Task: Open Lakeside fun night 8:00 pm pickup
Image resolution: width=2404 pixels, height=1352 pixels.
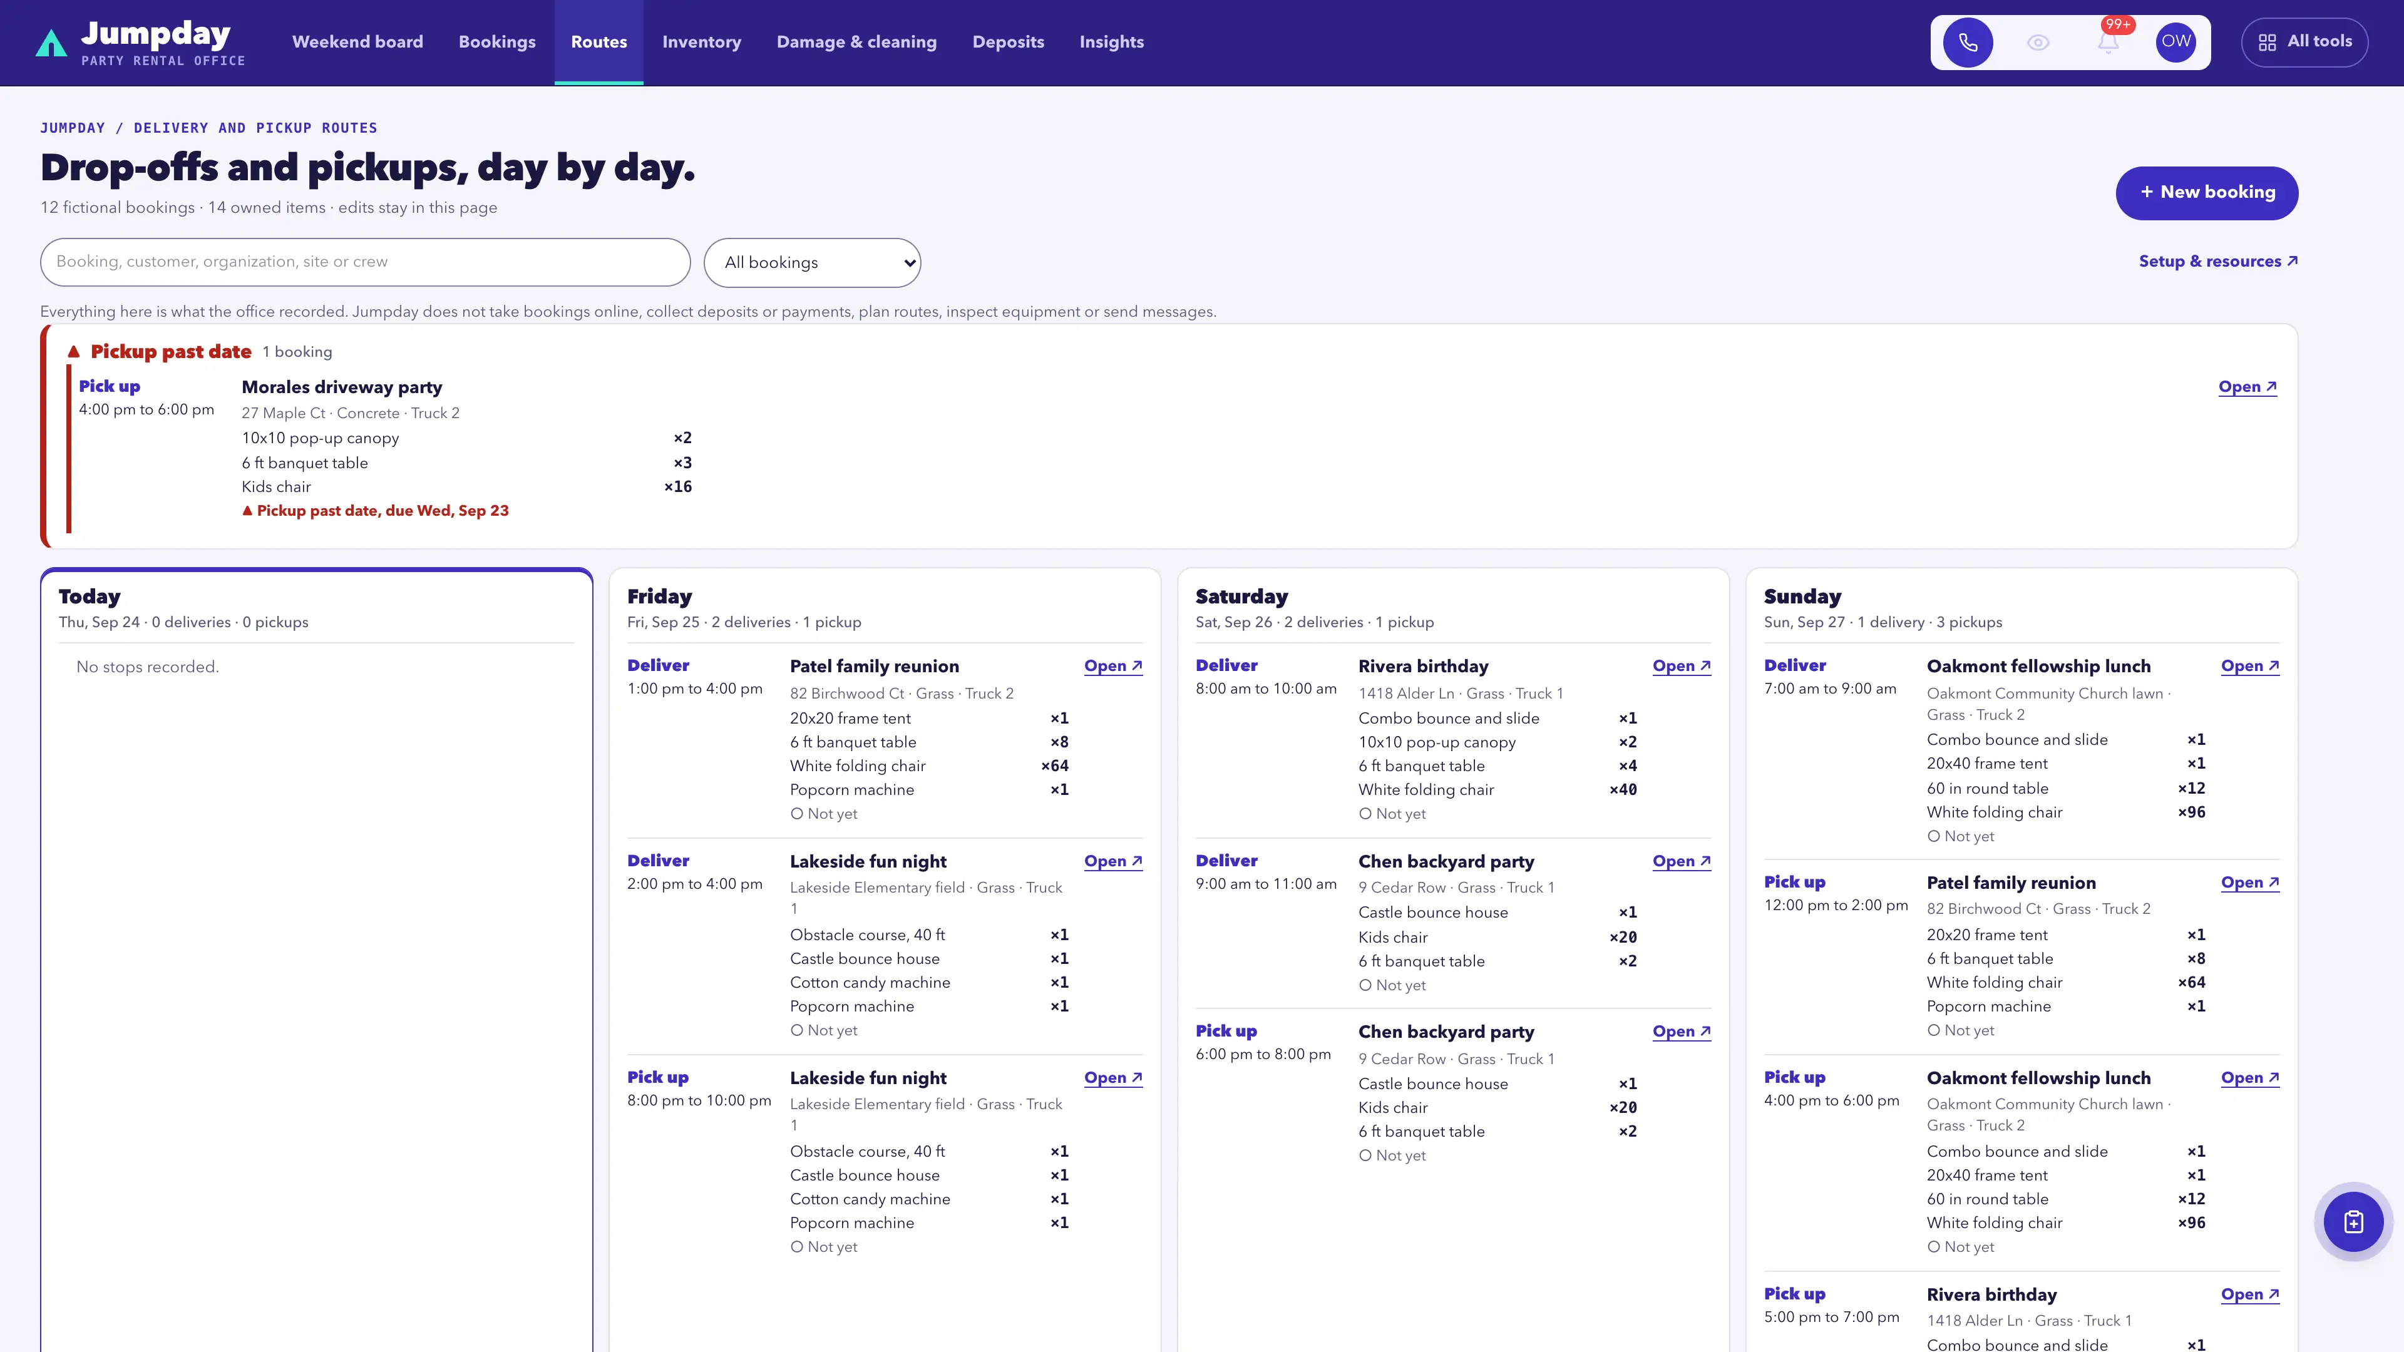Action: tap(1112, 1078)
